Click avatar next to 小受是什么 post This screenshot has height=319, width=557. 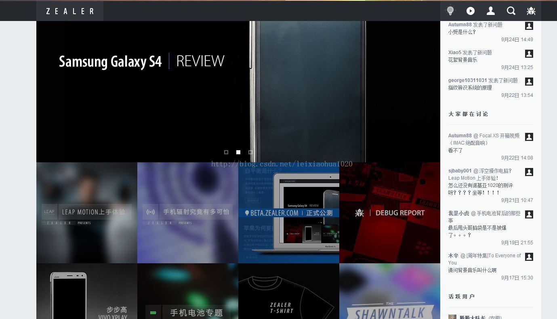coord(529,26)
